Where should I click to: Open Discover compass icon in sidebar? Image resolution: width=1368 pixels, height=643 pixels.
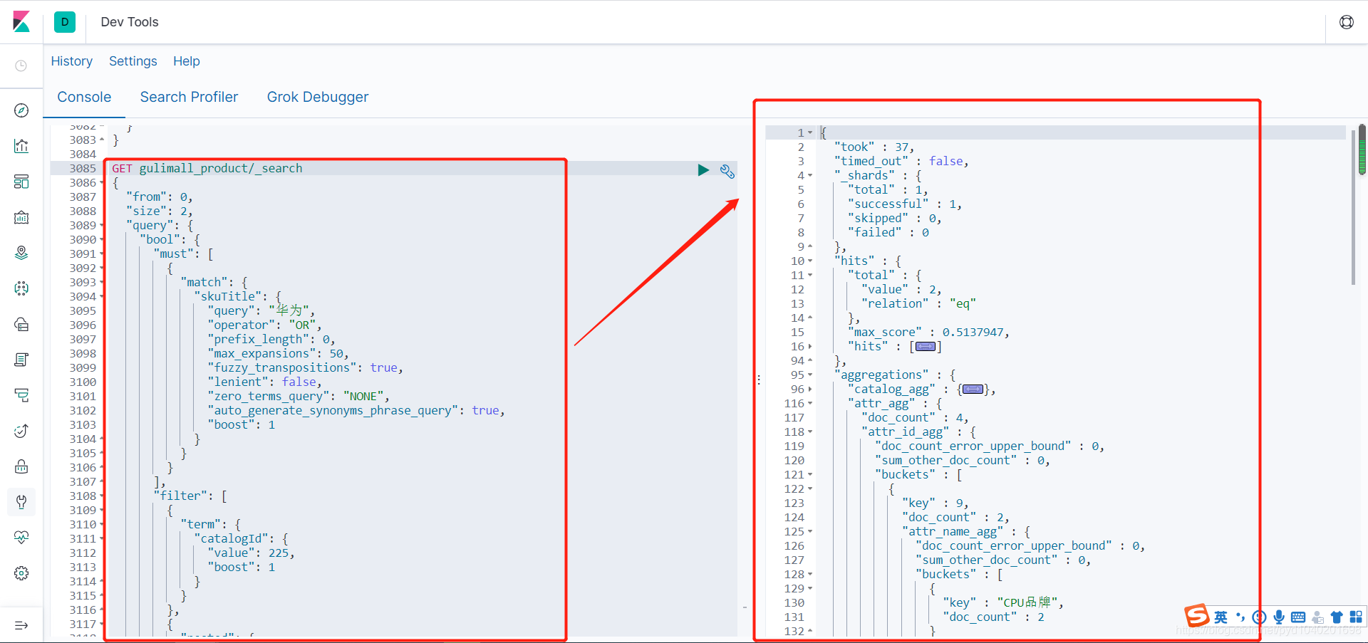(x=21, y=110)
